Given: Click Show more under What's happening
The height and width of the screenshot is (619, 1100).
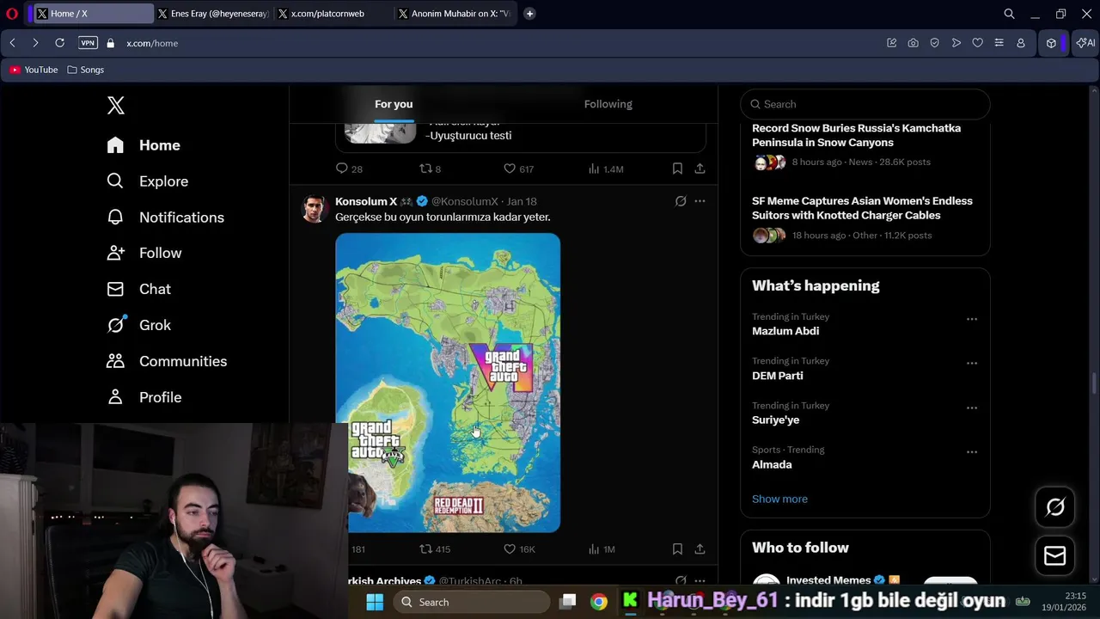Looking at the screenshot, I should (x=779, y=499).
